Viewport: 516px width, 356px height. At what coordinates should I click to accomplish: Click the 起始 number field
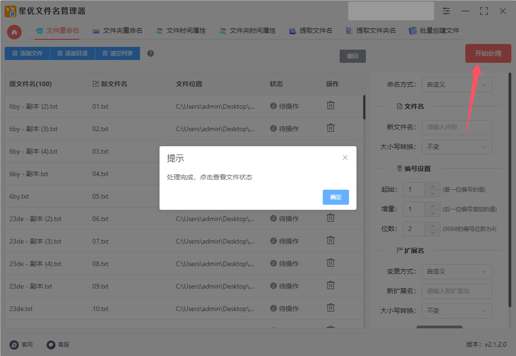[x=414, y=190]
